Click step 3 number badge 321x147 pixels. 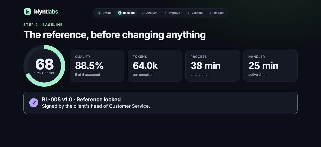point(143,13)
